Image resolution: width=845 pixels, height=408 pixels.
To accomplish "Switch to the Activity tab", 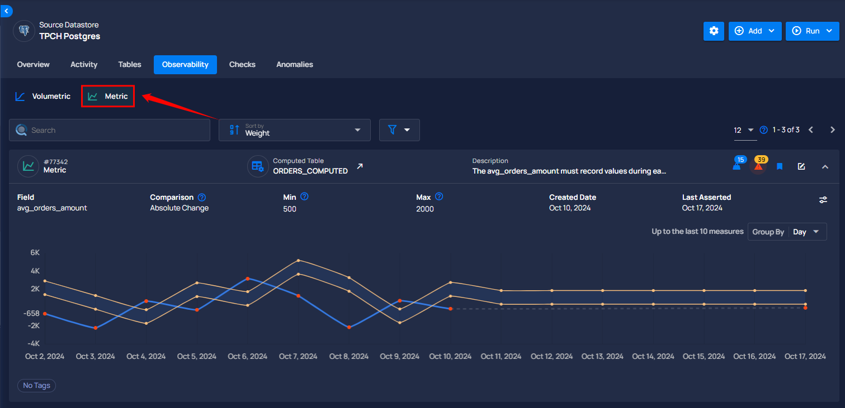I will [x=84, y=65].
